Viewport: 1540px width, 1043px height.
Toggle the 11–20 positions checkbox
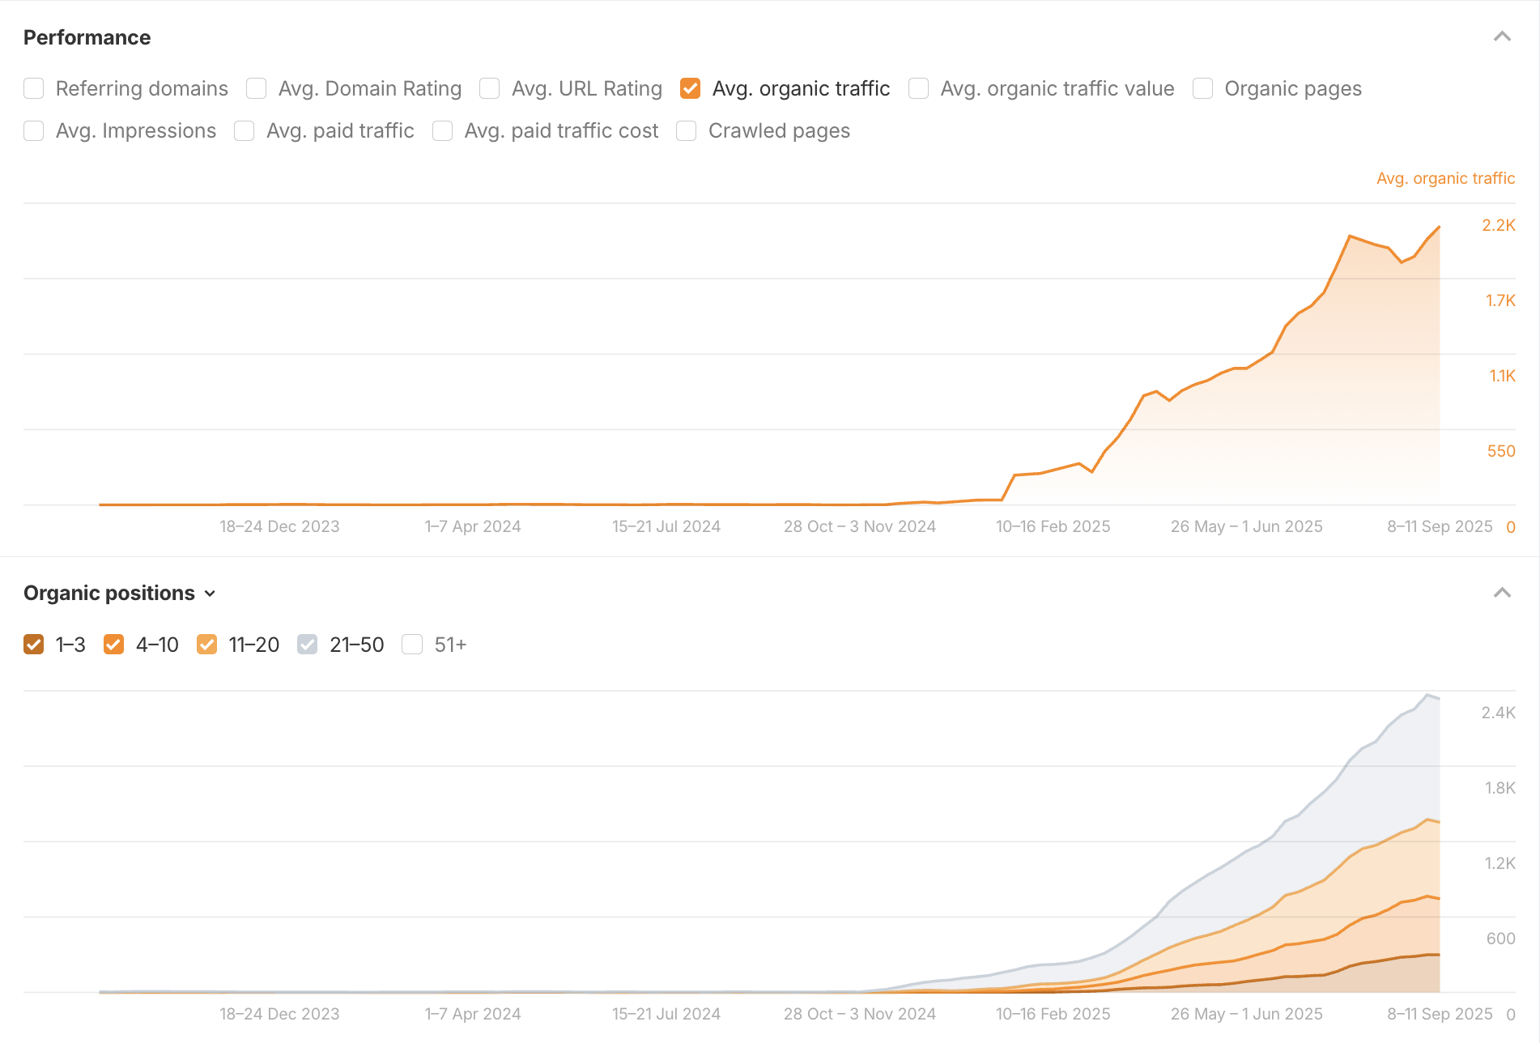(207, 645)
